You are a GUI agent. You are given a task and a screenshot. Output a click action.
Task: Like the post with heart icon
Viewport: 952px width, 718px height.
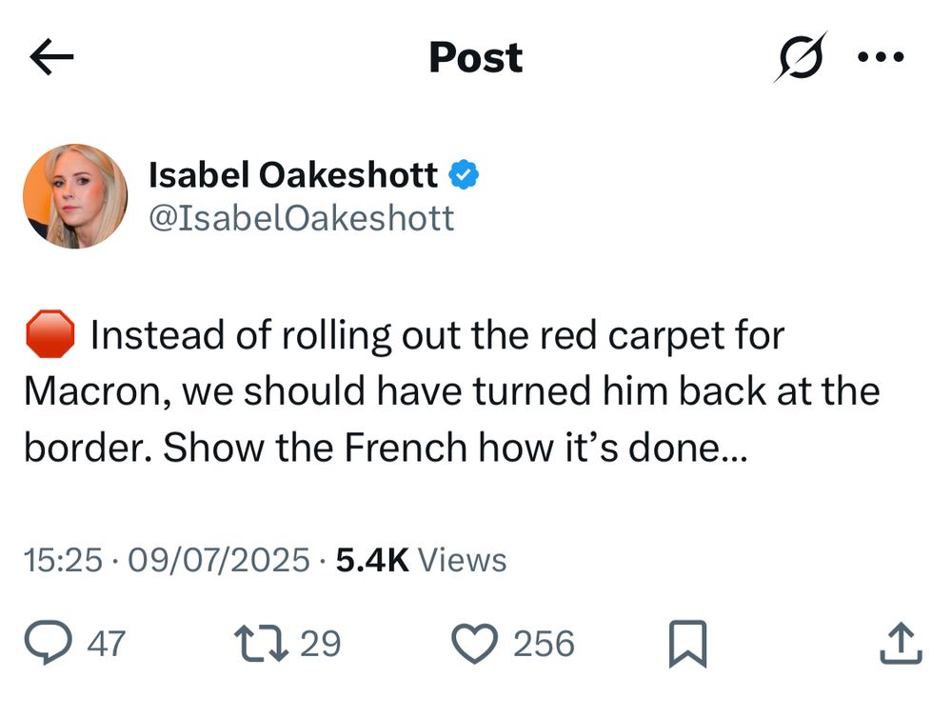click(475, 644)
